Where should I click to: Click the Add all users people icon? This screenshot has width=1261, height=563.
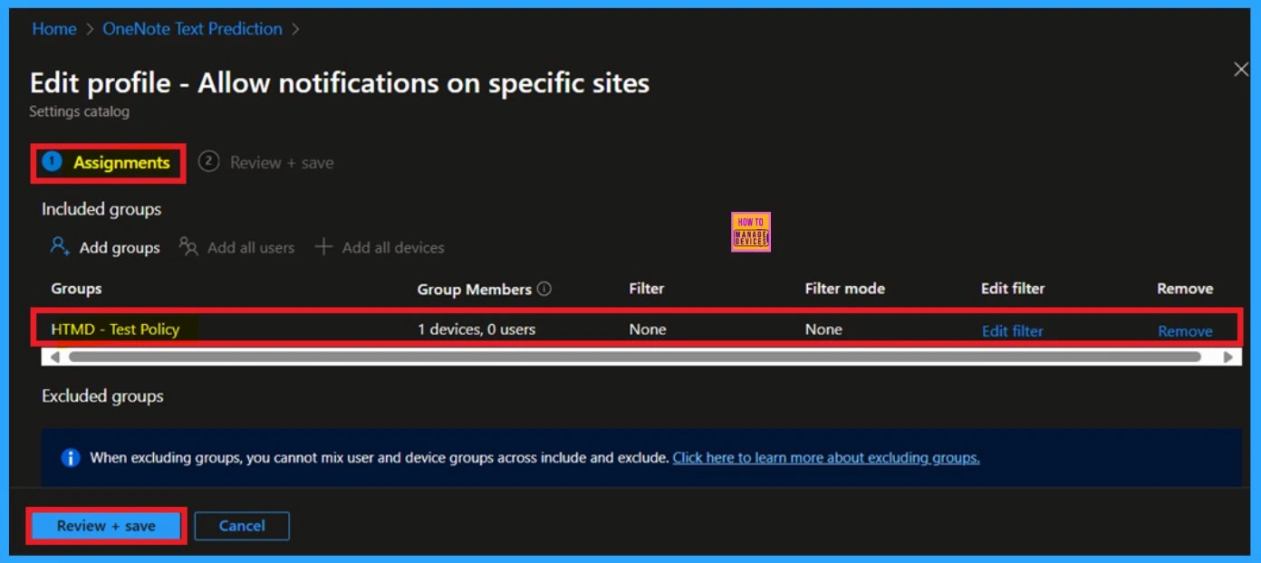(188, 246)
